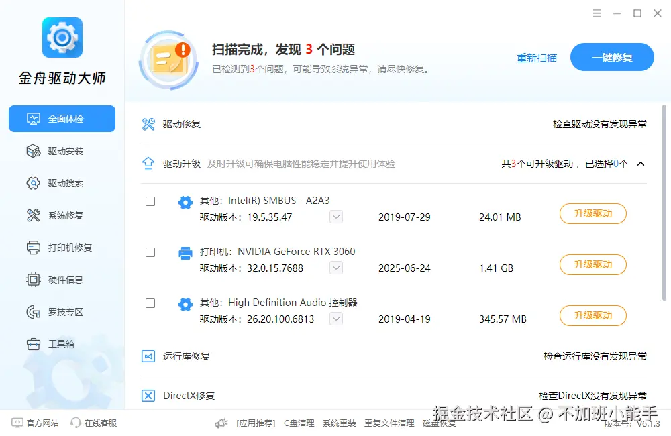The image size is (671, 436).
Task: Click 检查运行库没有发现异常 status text
Action: tap(595, 356)
